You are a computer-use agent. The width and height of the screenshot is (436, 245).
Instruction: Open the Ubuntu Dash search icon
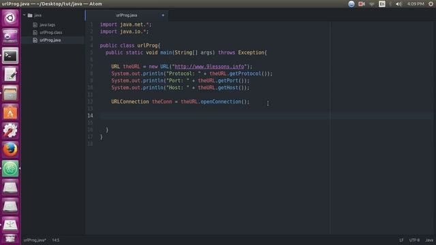click(10, 18)
